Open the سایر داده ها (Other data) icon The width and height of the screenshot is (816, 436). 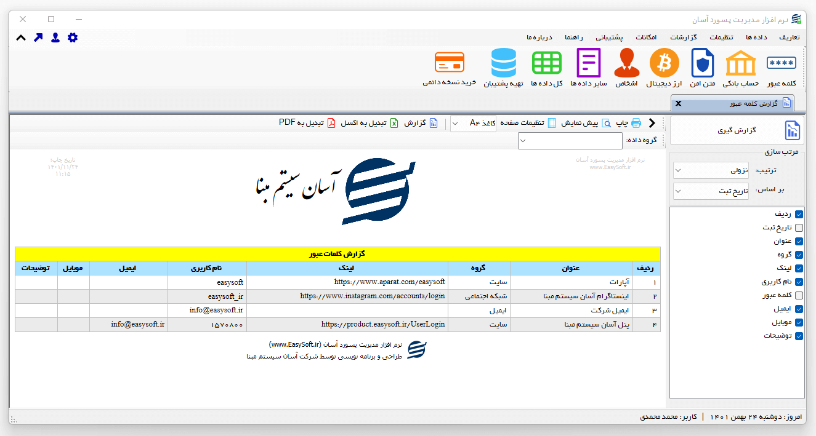click(588, 63)
